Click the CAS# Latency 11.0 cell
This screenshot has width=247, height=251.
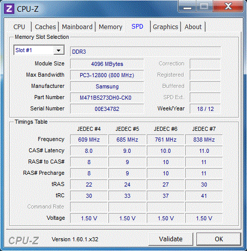(x=204, y=151)
